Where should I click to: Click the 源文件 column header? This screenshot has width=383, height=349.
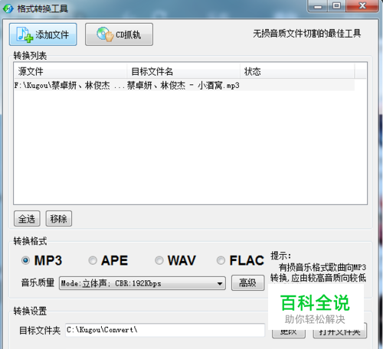pyautogui.click(x=70, y=71)
